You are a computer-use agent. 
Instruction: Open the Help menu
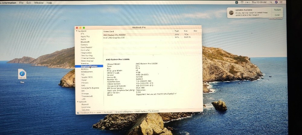[49, 3]
